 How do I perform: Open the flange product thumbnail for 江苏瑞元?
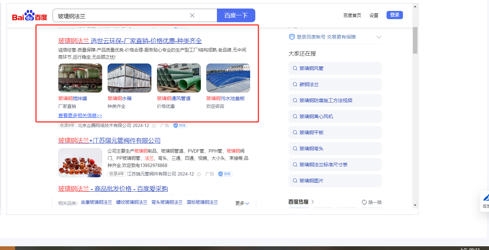pyautogui.click(x=80, y=163)
